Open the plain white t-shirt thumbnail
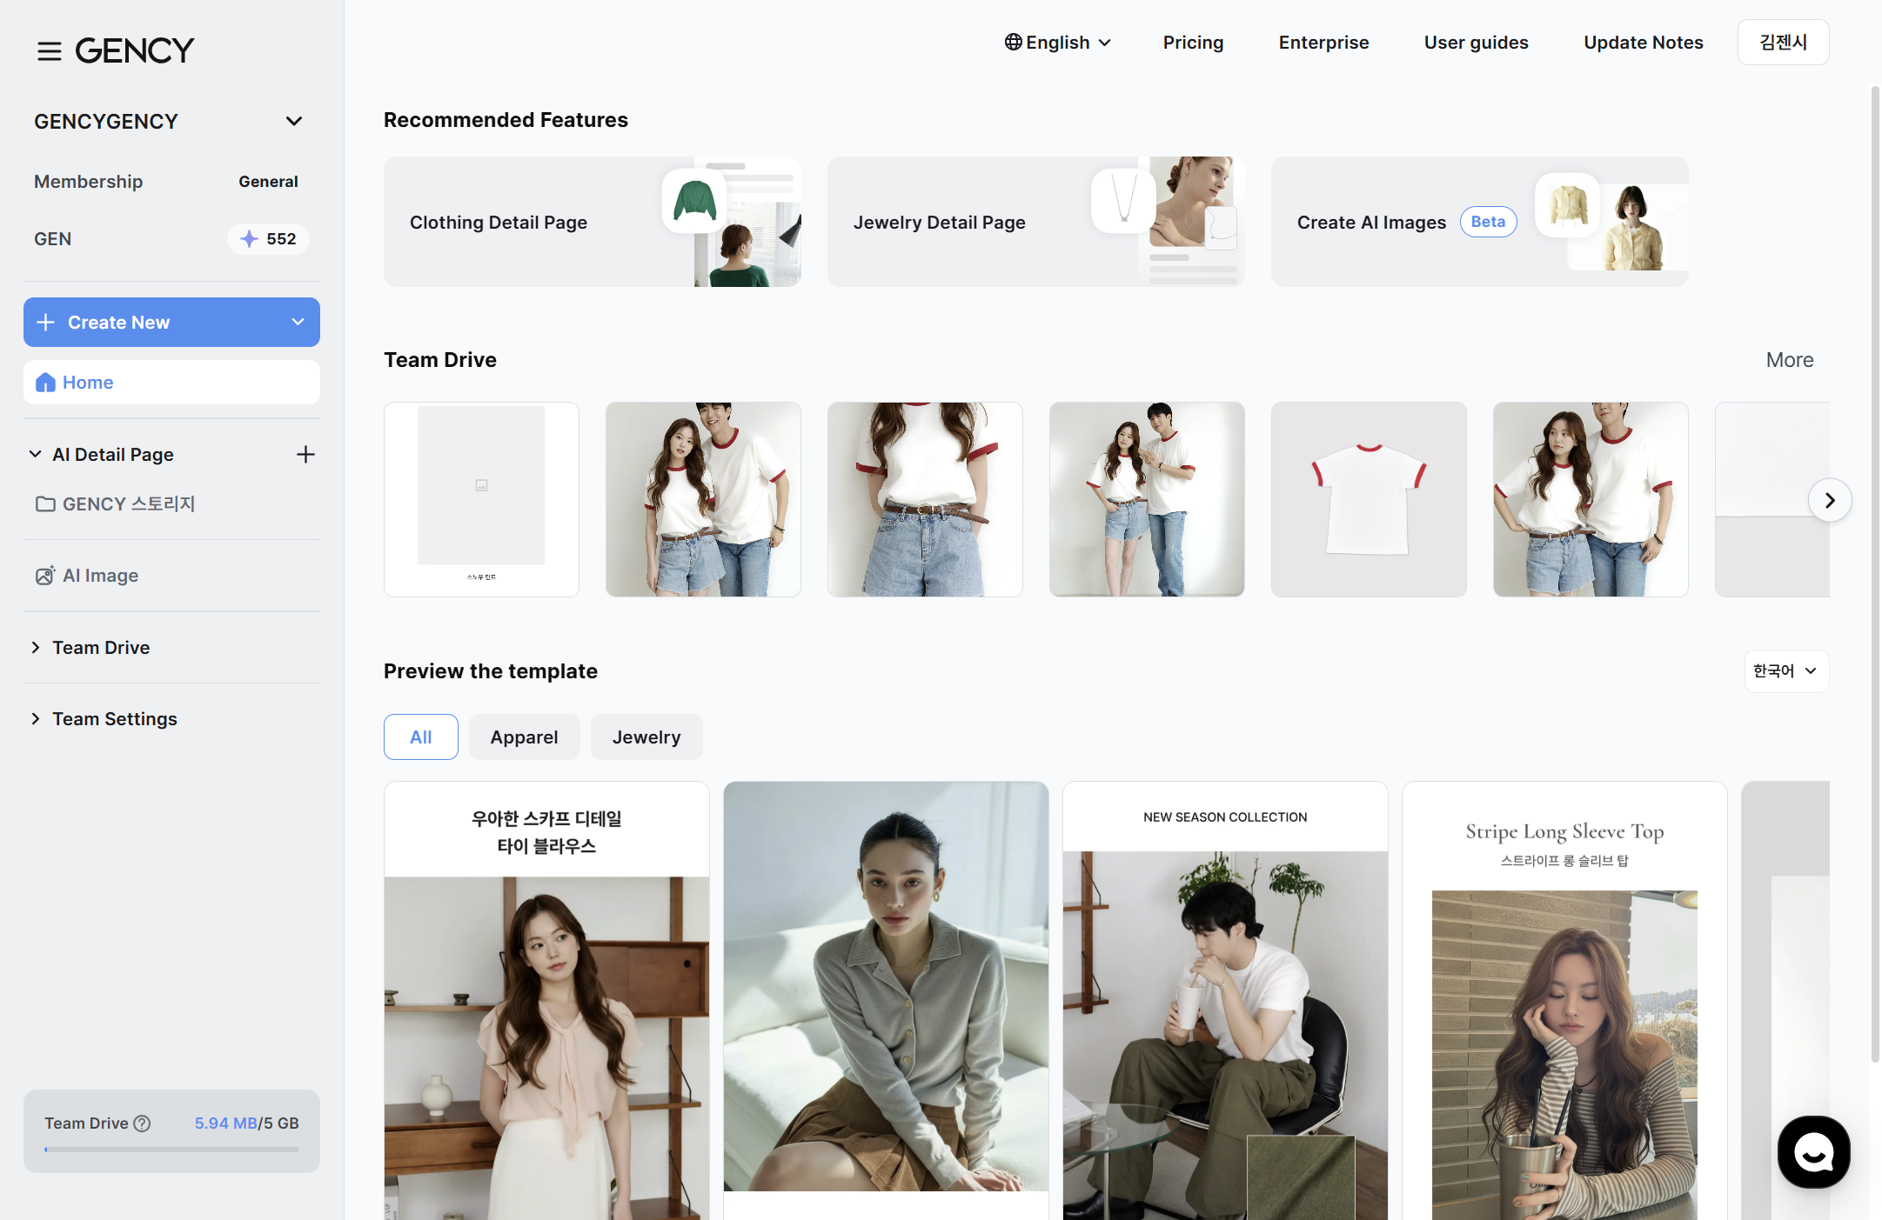1882x1220 pixels. click(x=1369, y=499)
